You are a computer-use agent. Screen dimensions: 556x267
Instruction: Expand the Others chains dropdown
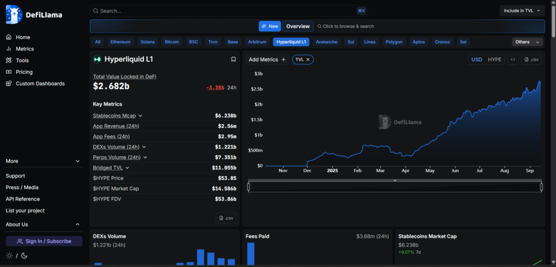[x=527, y=42]
